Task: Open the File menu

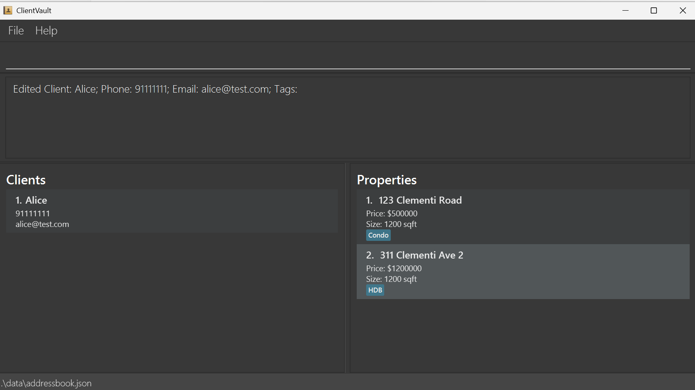Action: pos(16,31)
